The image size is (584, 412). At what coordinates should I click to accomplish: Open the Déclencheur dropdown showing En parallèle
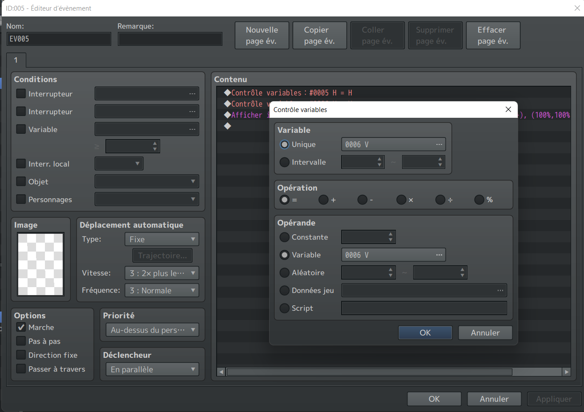tap(152, 369)
